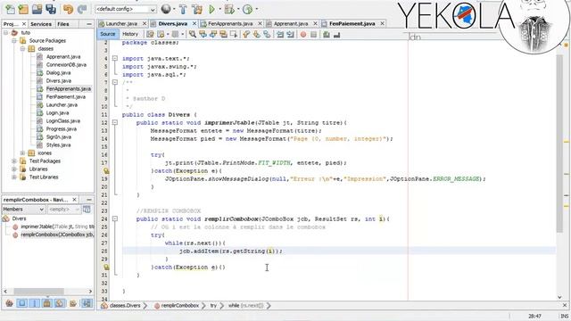Run the project with the green arrow

coord(211,9)
